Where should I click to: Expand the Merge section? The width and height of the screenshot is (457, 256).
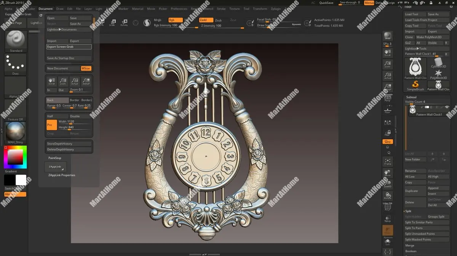click(x=410, y=246)
